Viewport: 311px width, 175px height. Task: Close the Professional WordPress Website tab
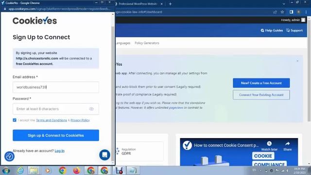tap(162, 4)
